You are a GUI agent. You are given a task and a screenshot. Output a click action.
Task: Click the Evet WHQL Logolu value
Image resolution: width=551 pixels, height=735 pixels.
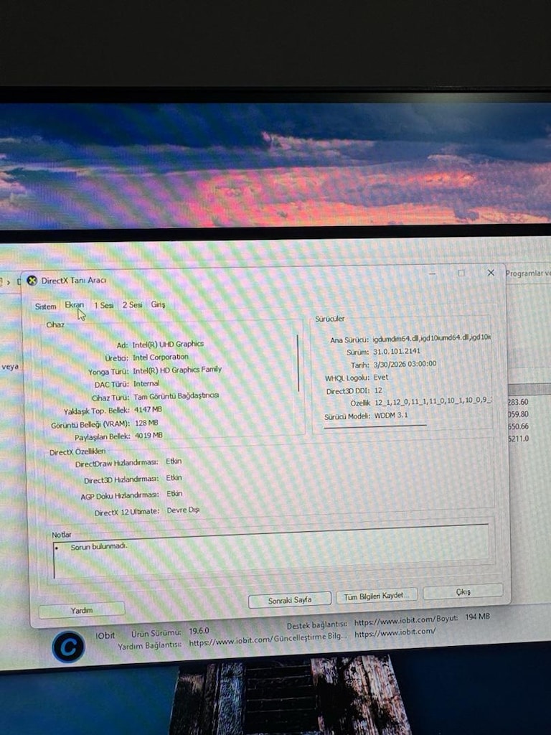point(380,377)
